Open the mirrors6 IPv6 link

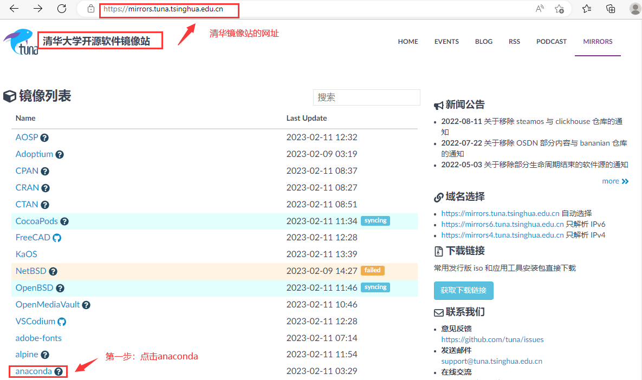click(x=502, y=224)
